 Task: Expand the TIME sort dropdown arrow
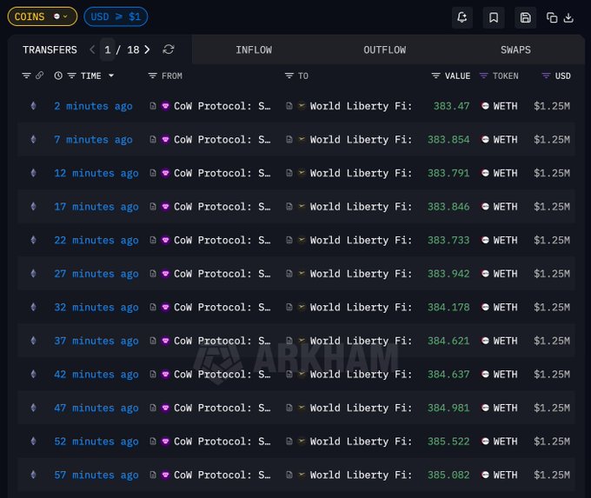coord(110,76)
